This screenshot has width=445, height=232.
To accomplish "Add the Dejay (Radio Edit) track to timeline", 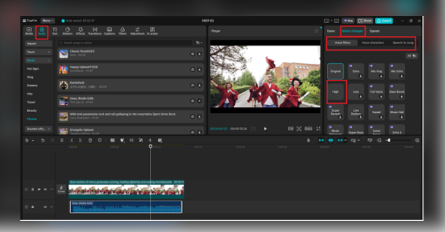I will (x=199, y=101).
